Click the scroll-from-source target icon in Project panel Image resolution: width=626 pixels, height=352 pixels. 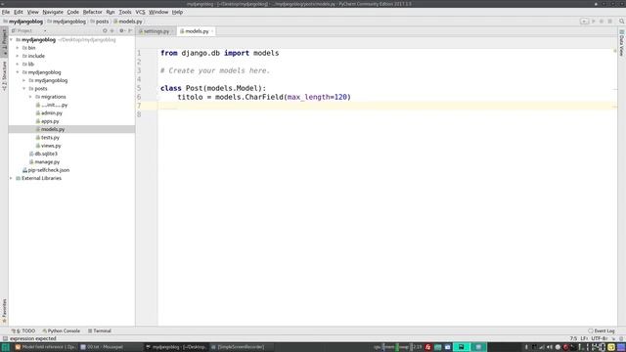tap(105, 30)
